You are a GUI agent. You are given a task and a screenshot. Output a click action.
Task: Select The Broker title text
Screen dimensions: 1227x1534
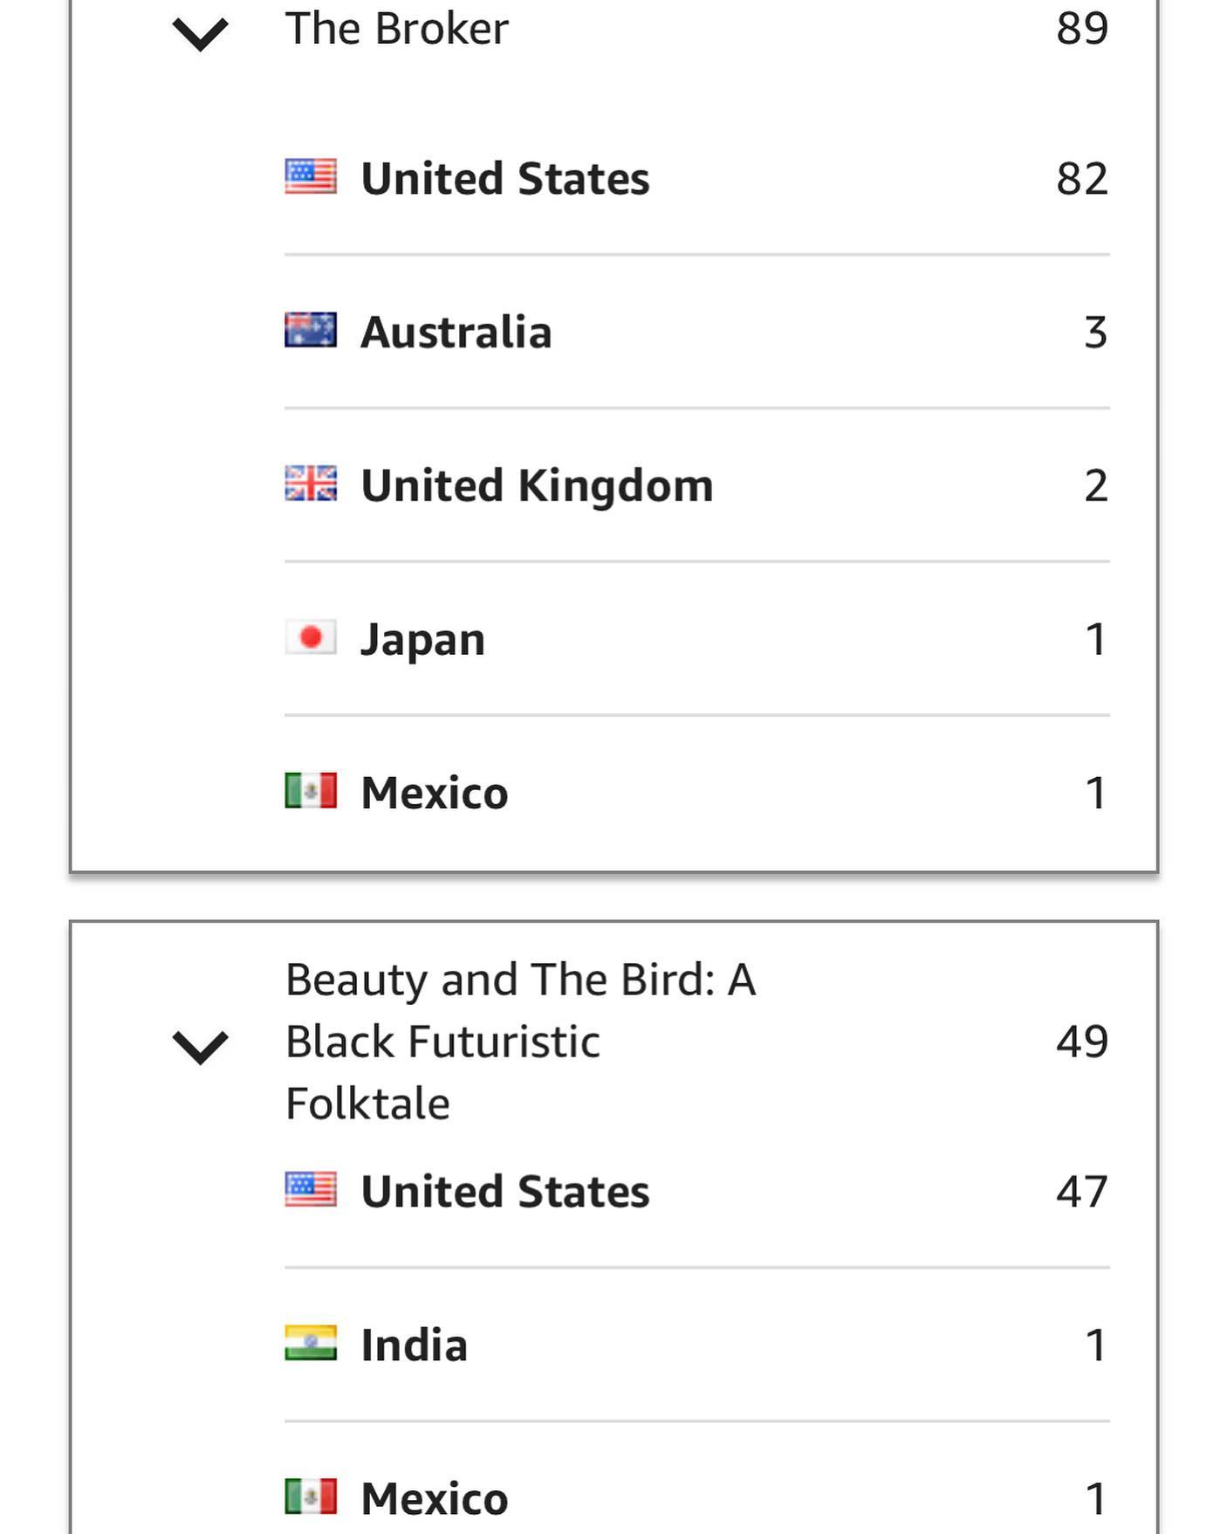[x=397, y=28]
